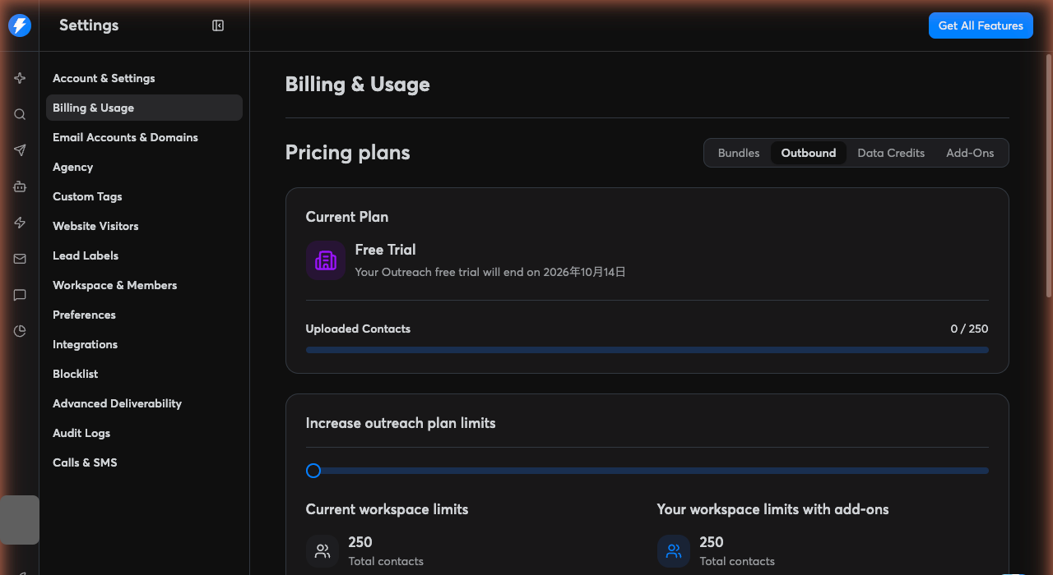The image size is (1053, 575).
Task: Click the purple building Free Trial icon
Action: tap(326, 260)
